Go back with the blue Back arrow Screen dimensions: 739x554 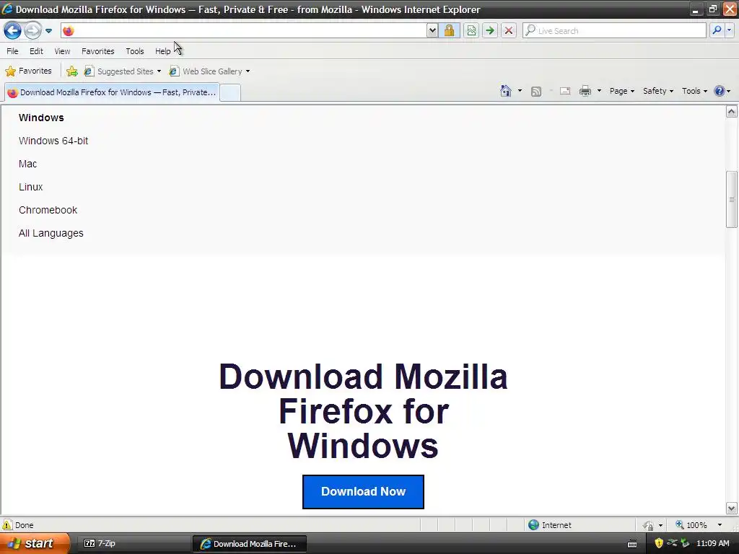13,30
